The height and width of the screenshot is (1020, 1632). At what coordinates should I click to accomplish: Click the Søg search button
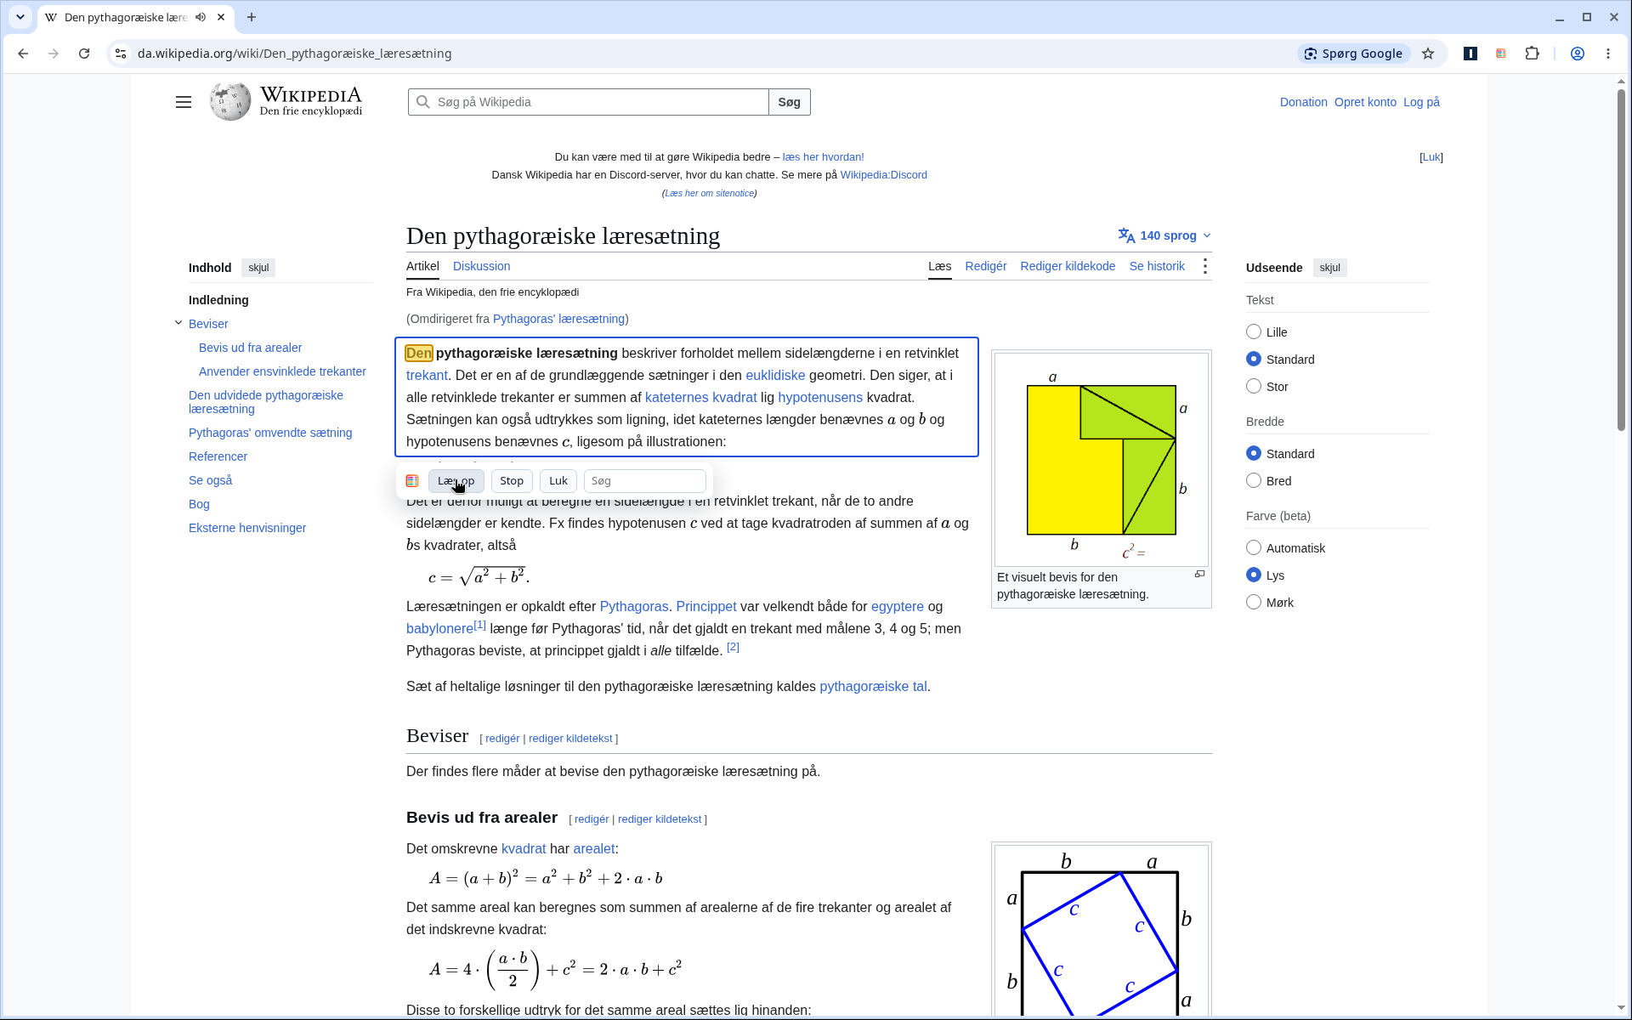pos(789,102)
